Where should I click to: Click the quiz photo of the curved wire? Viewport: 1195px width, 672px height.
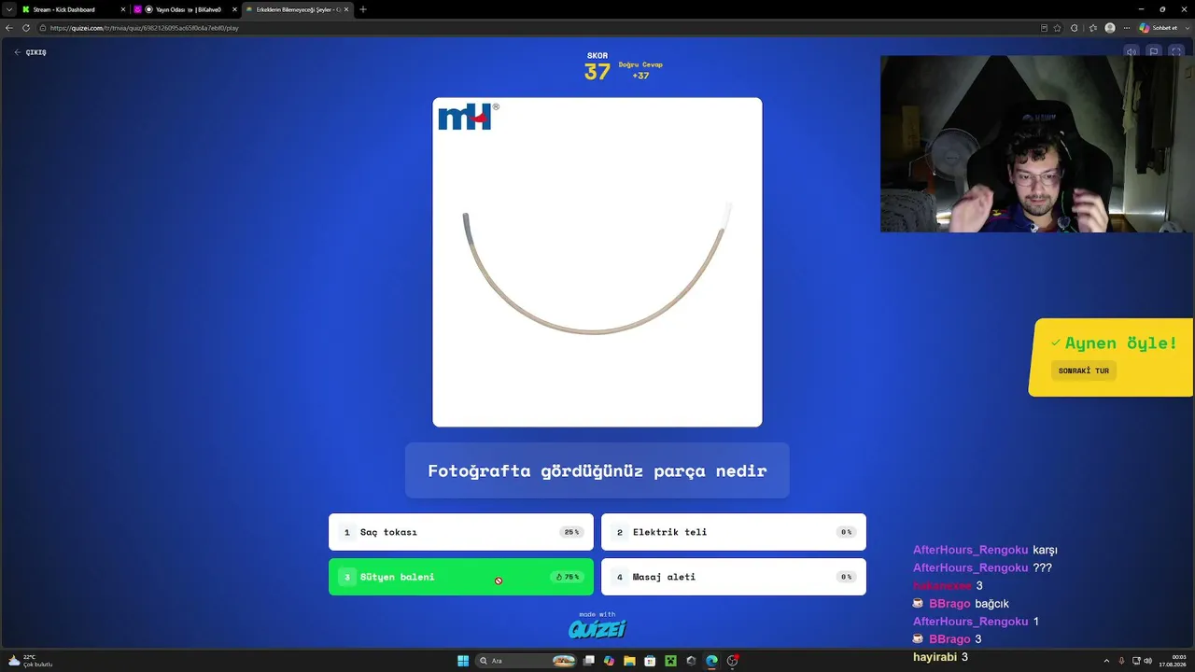point(597,262)
